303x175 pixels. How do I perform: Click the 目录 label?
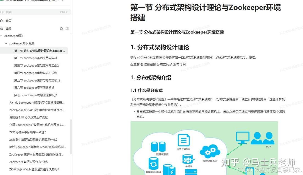pyautogui.click(x=8, y=29)
